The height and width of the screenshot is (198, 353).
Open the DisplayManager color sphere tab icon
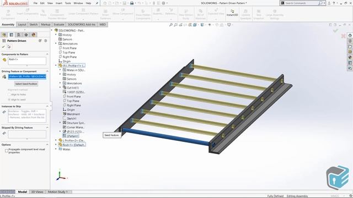tap(34, 35)
